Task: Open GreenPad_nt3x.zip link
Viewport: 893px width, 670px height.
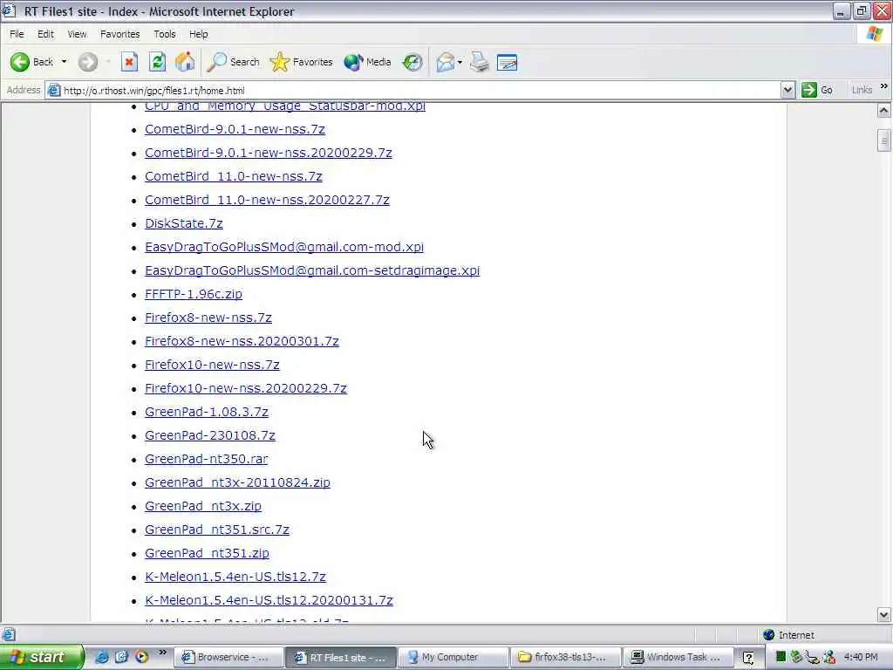Action: pos(202,506)
